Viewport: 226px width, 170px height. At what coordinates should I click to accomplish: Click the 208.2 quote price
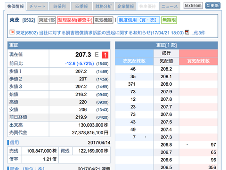click(x=166, y=69)
